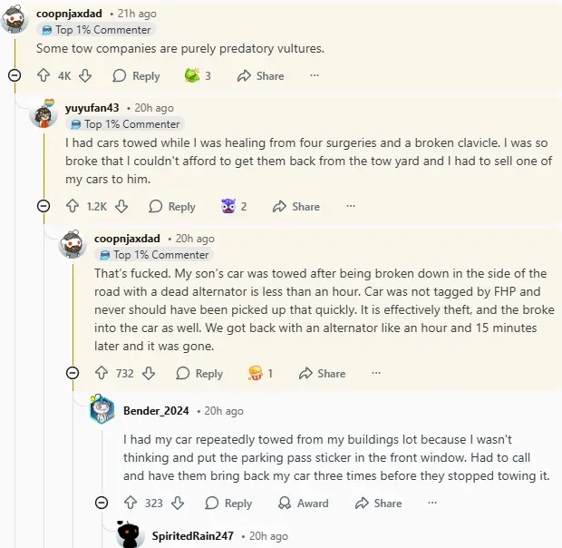Downvote the comment with 4K votes
This screenshot has height=548, width=562.
[85, 76]
